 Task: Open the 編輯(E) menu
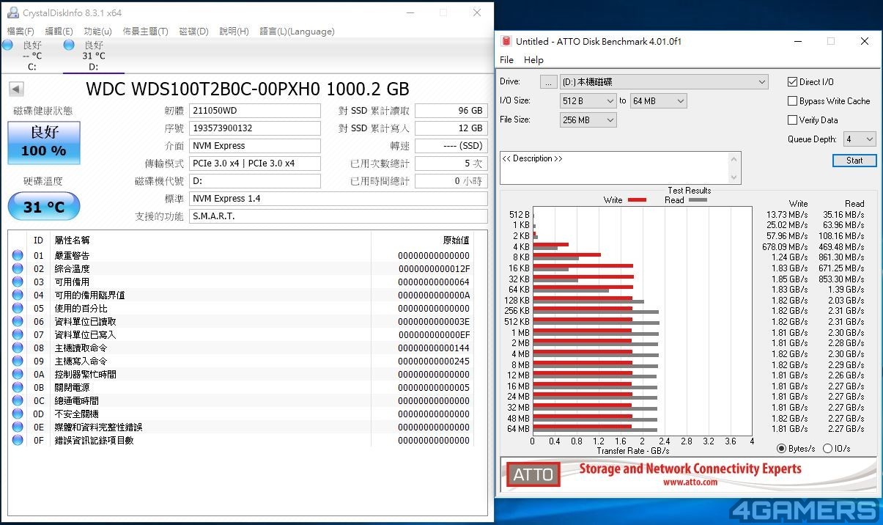coord(59,32)
